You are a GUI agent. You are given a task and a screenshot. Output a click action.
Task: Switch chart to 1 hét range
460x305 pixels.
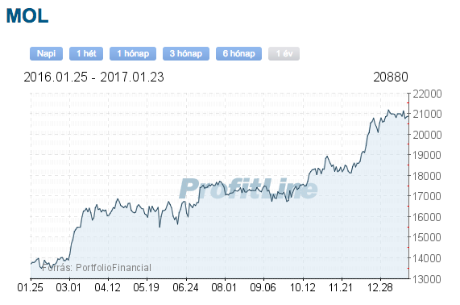(x=86, y=53)
